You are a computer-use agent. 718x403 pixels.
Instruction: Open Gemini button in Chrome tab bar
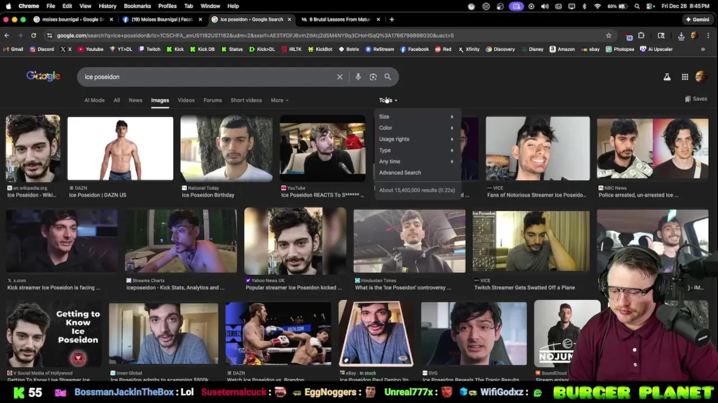697,19
